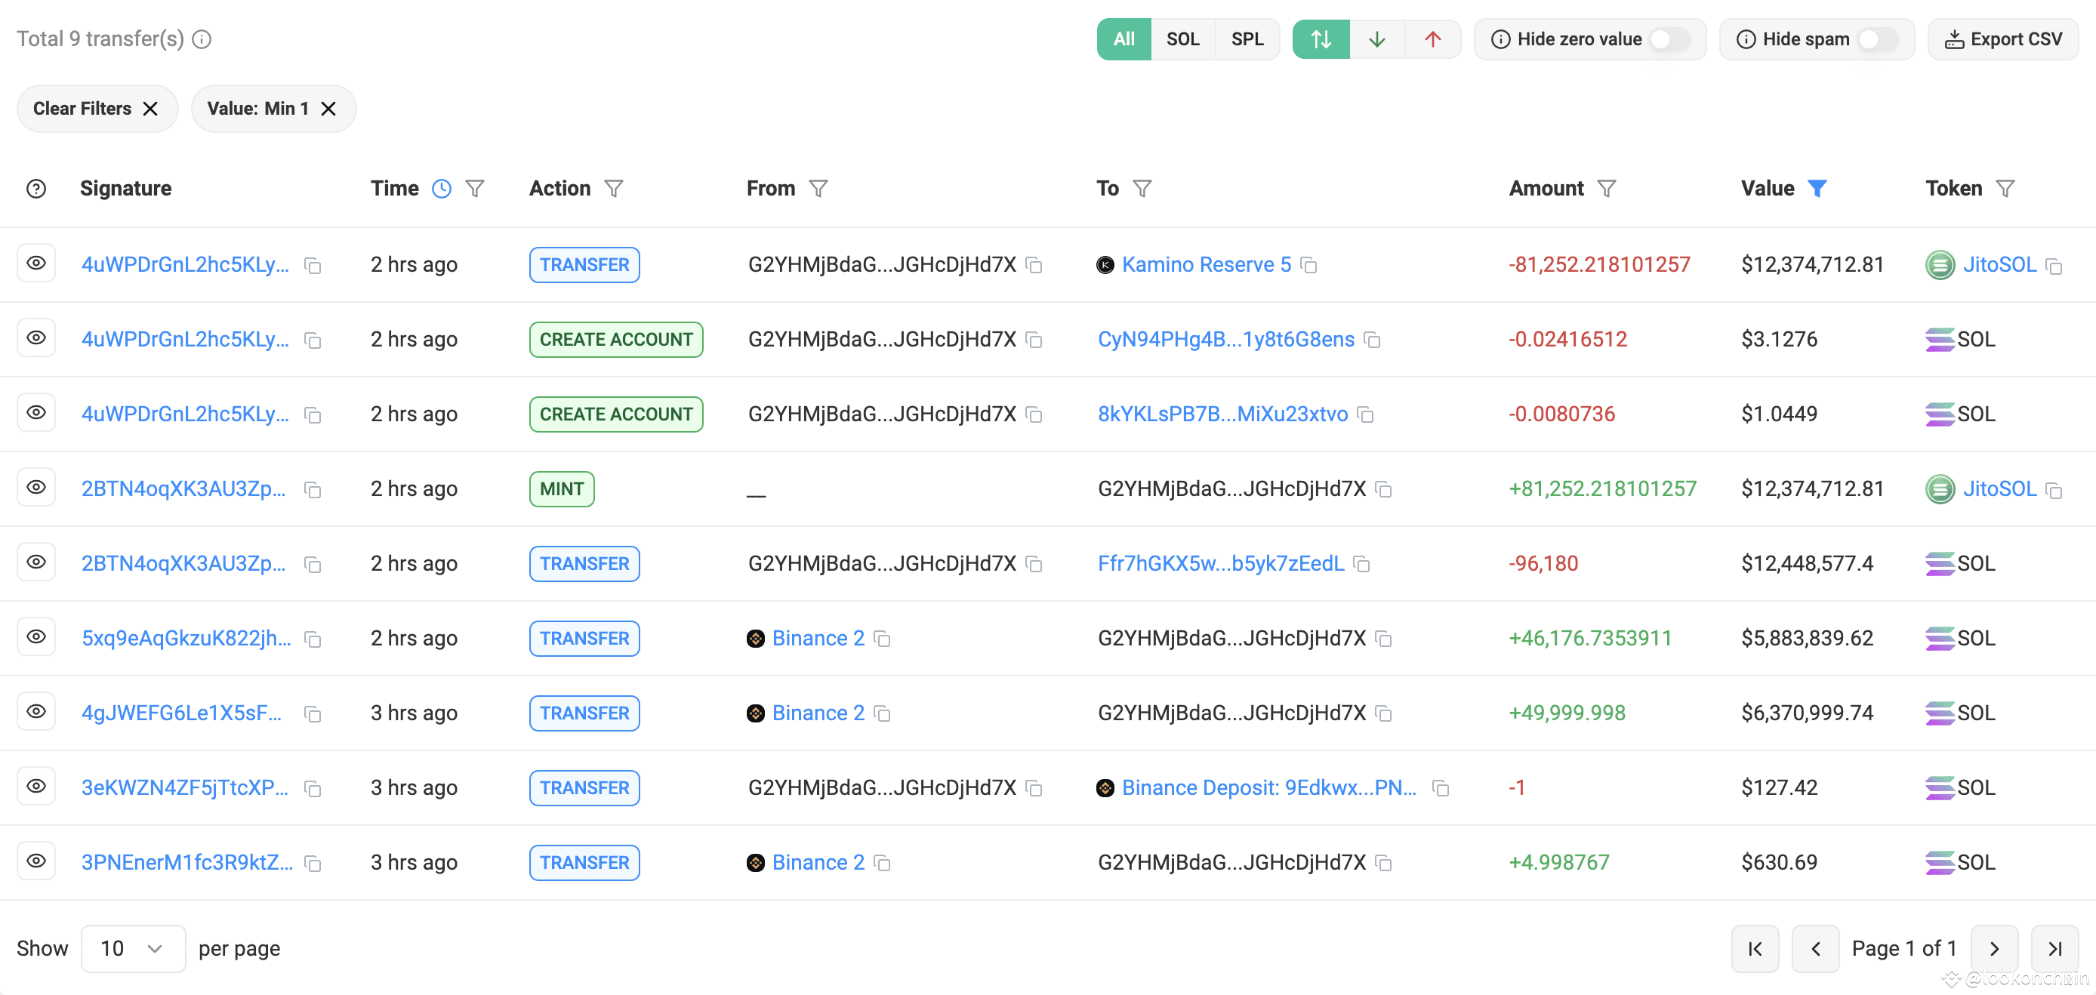Switch the time format with the clock icon
Viewport: 2096px width, 995px height.
[441, 189]
